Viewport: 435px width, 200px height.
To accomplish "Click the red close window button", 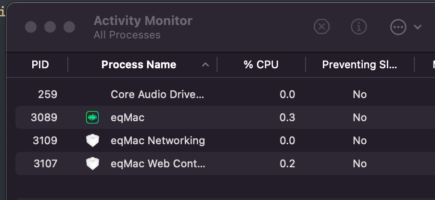I will pyautogui.click(x=31, y=27).
